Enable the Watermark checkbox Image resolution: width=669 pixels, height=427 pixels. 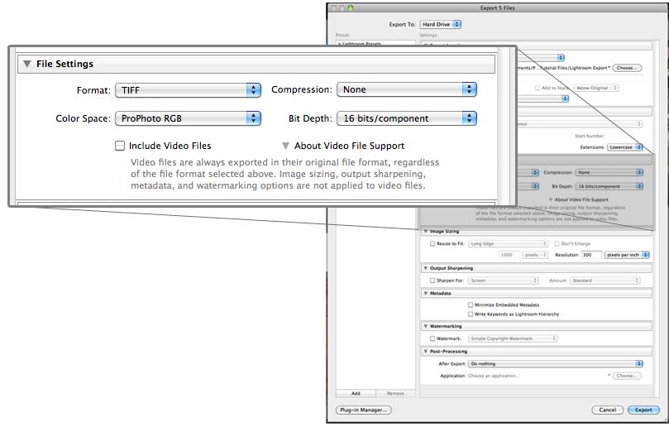tap(432, 338)
